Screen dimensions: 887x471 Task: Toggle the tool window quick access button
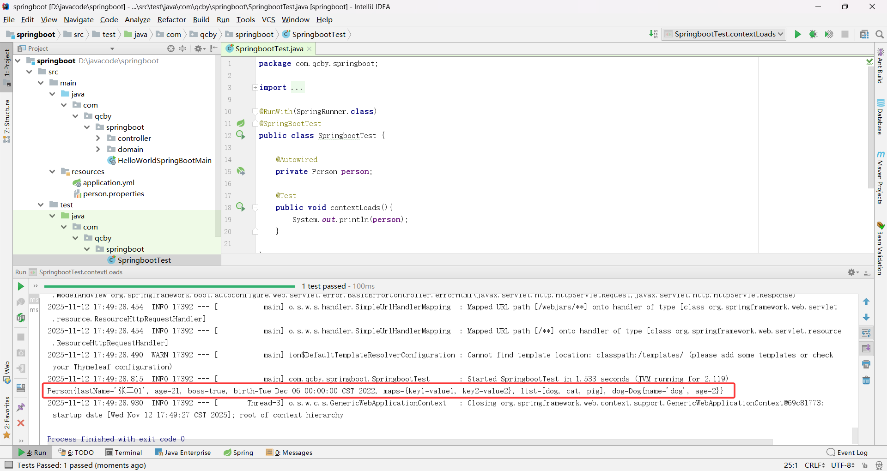8,465
